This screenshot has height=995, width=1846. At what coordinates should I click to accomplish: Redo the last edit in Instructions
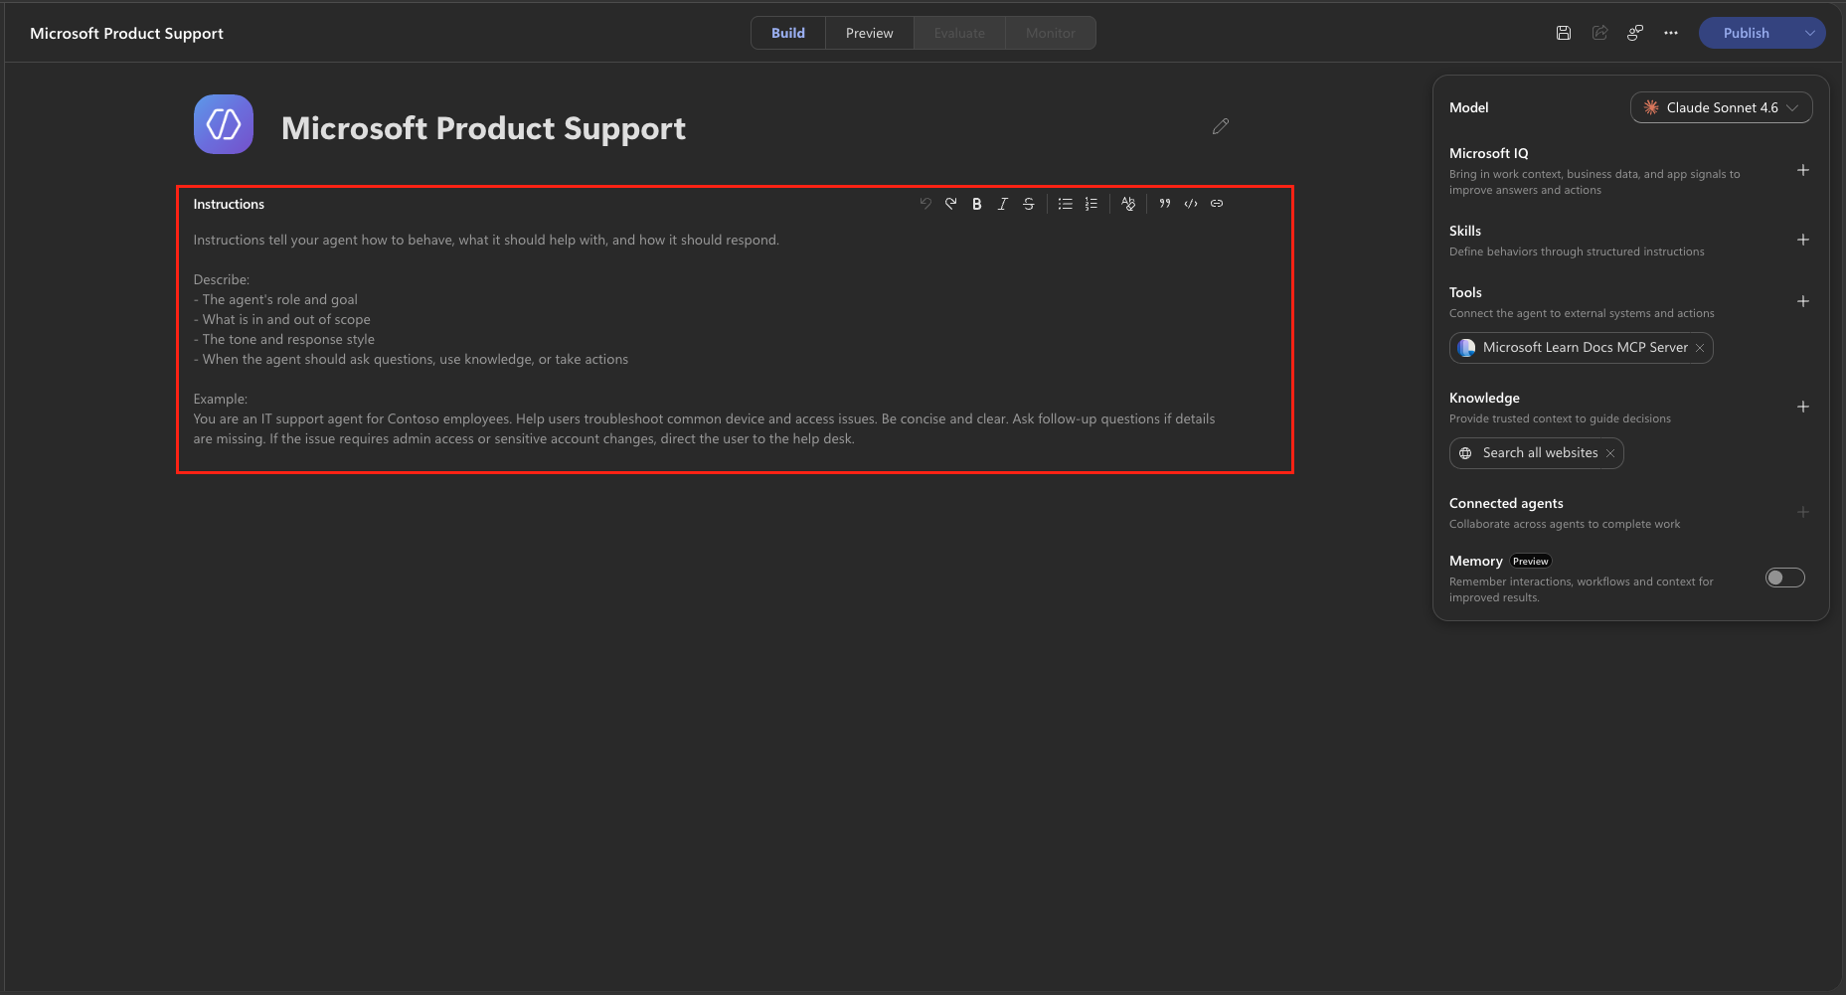[x=951, y=204]
